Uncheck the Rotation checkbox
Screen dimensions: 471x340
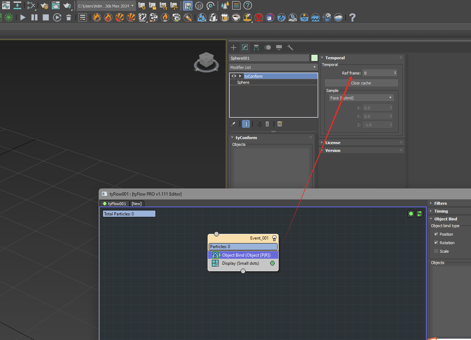(x=436, y=243)
